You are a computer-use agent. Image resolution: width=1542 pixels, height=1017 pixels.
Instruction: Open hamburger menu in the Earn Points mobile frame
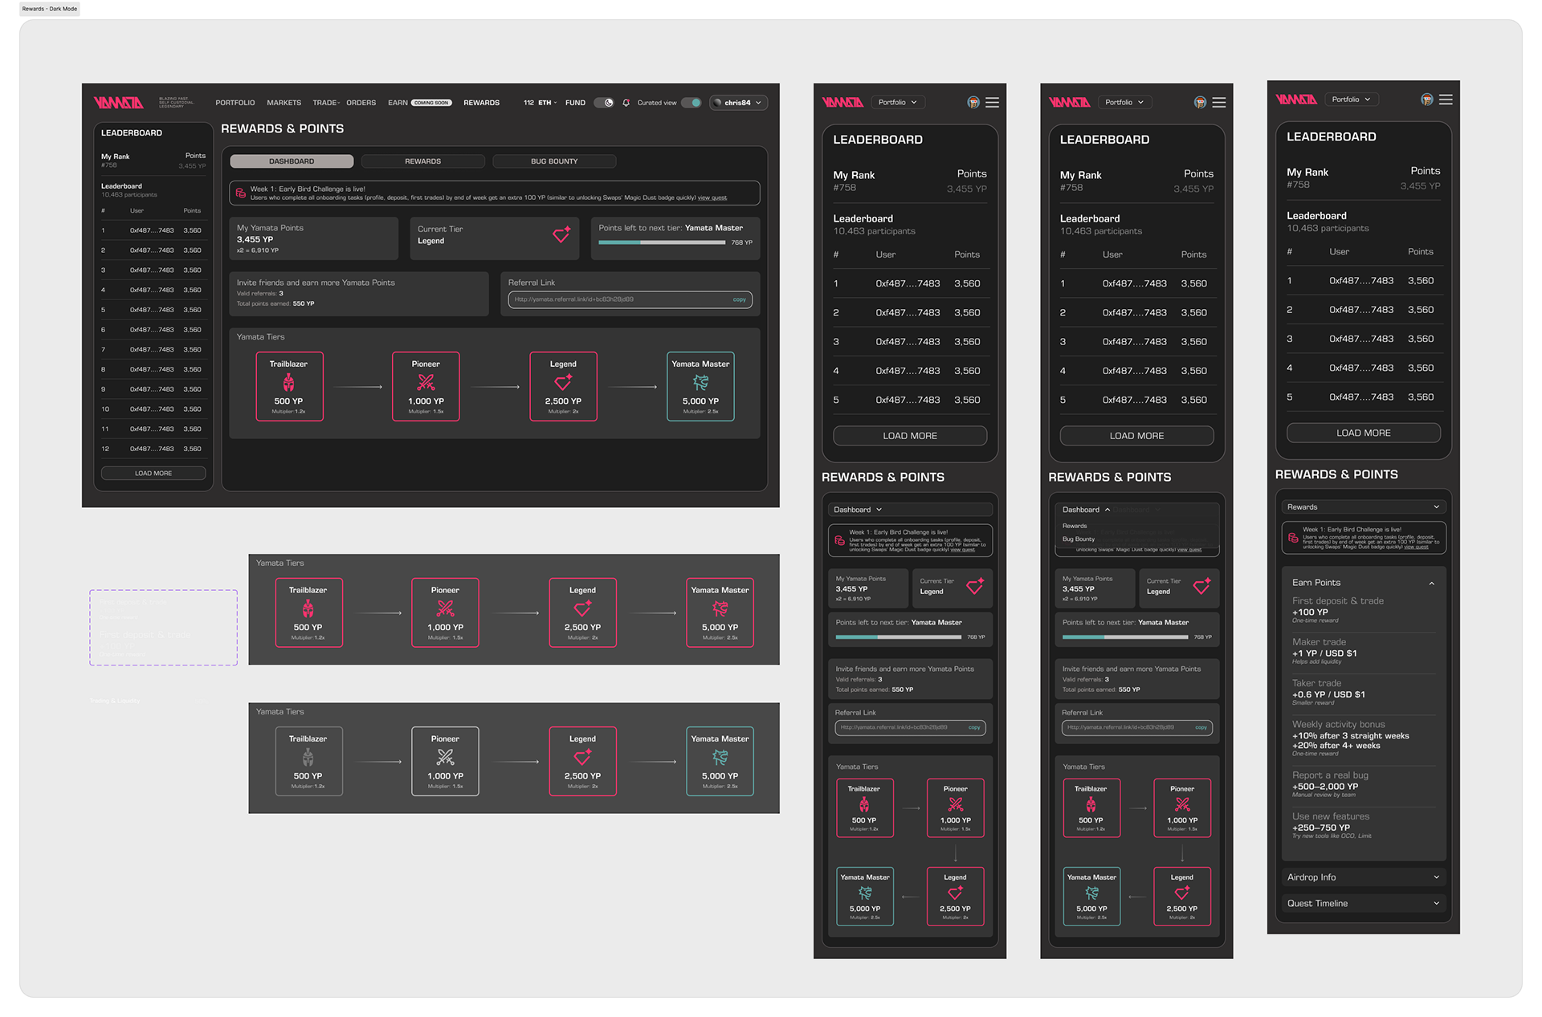tap(1446, 100)
